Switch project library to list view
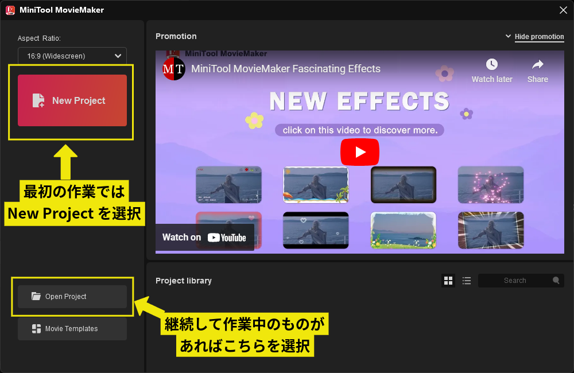Viewport: 574px width, 373px height. click(466, 281)
